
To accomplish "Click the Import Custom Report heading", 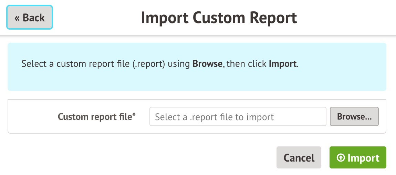I will click(219, 18).
